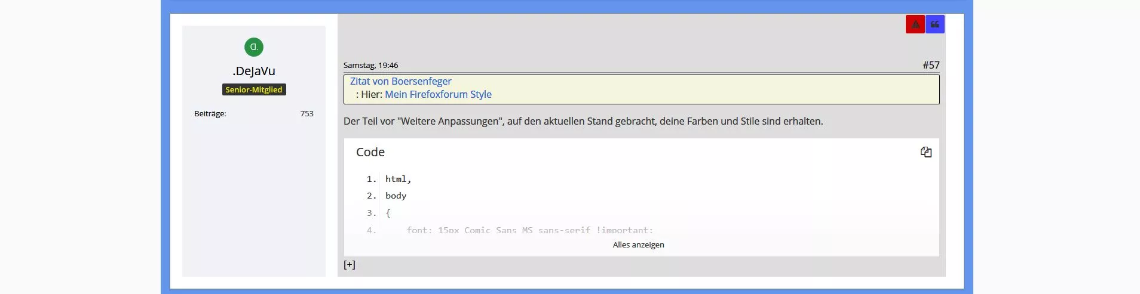Open the #57 post permalink
Image resolution: width=1140 pixels, height=294 pixels.
pos(931,65)
